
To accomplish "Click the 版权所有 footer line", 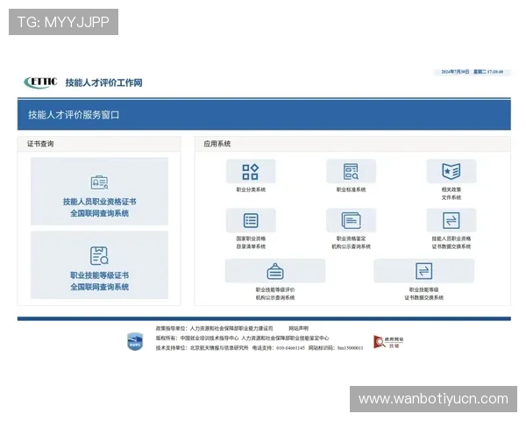I will (242, 338).
